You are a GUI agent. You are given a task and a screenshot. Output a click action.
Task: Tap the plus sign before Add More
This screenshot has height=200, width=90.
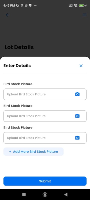10,151
